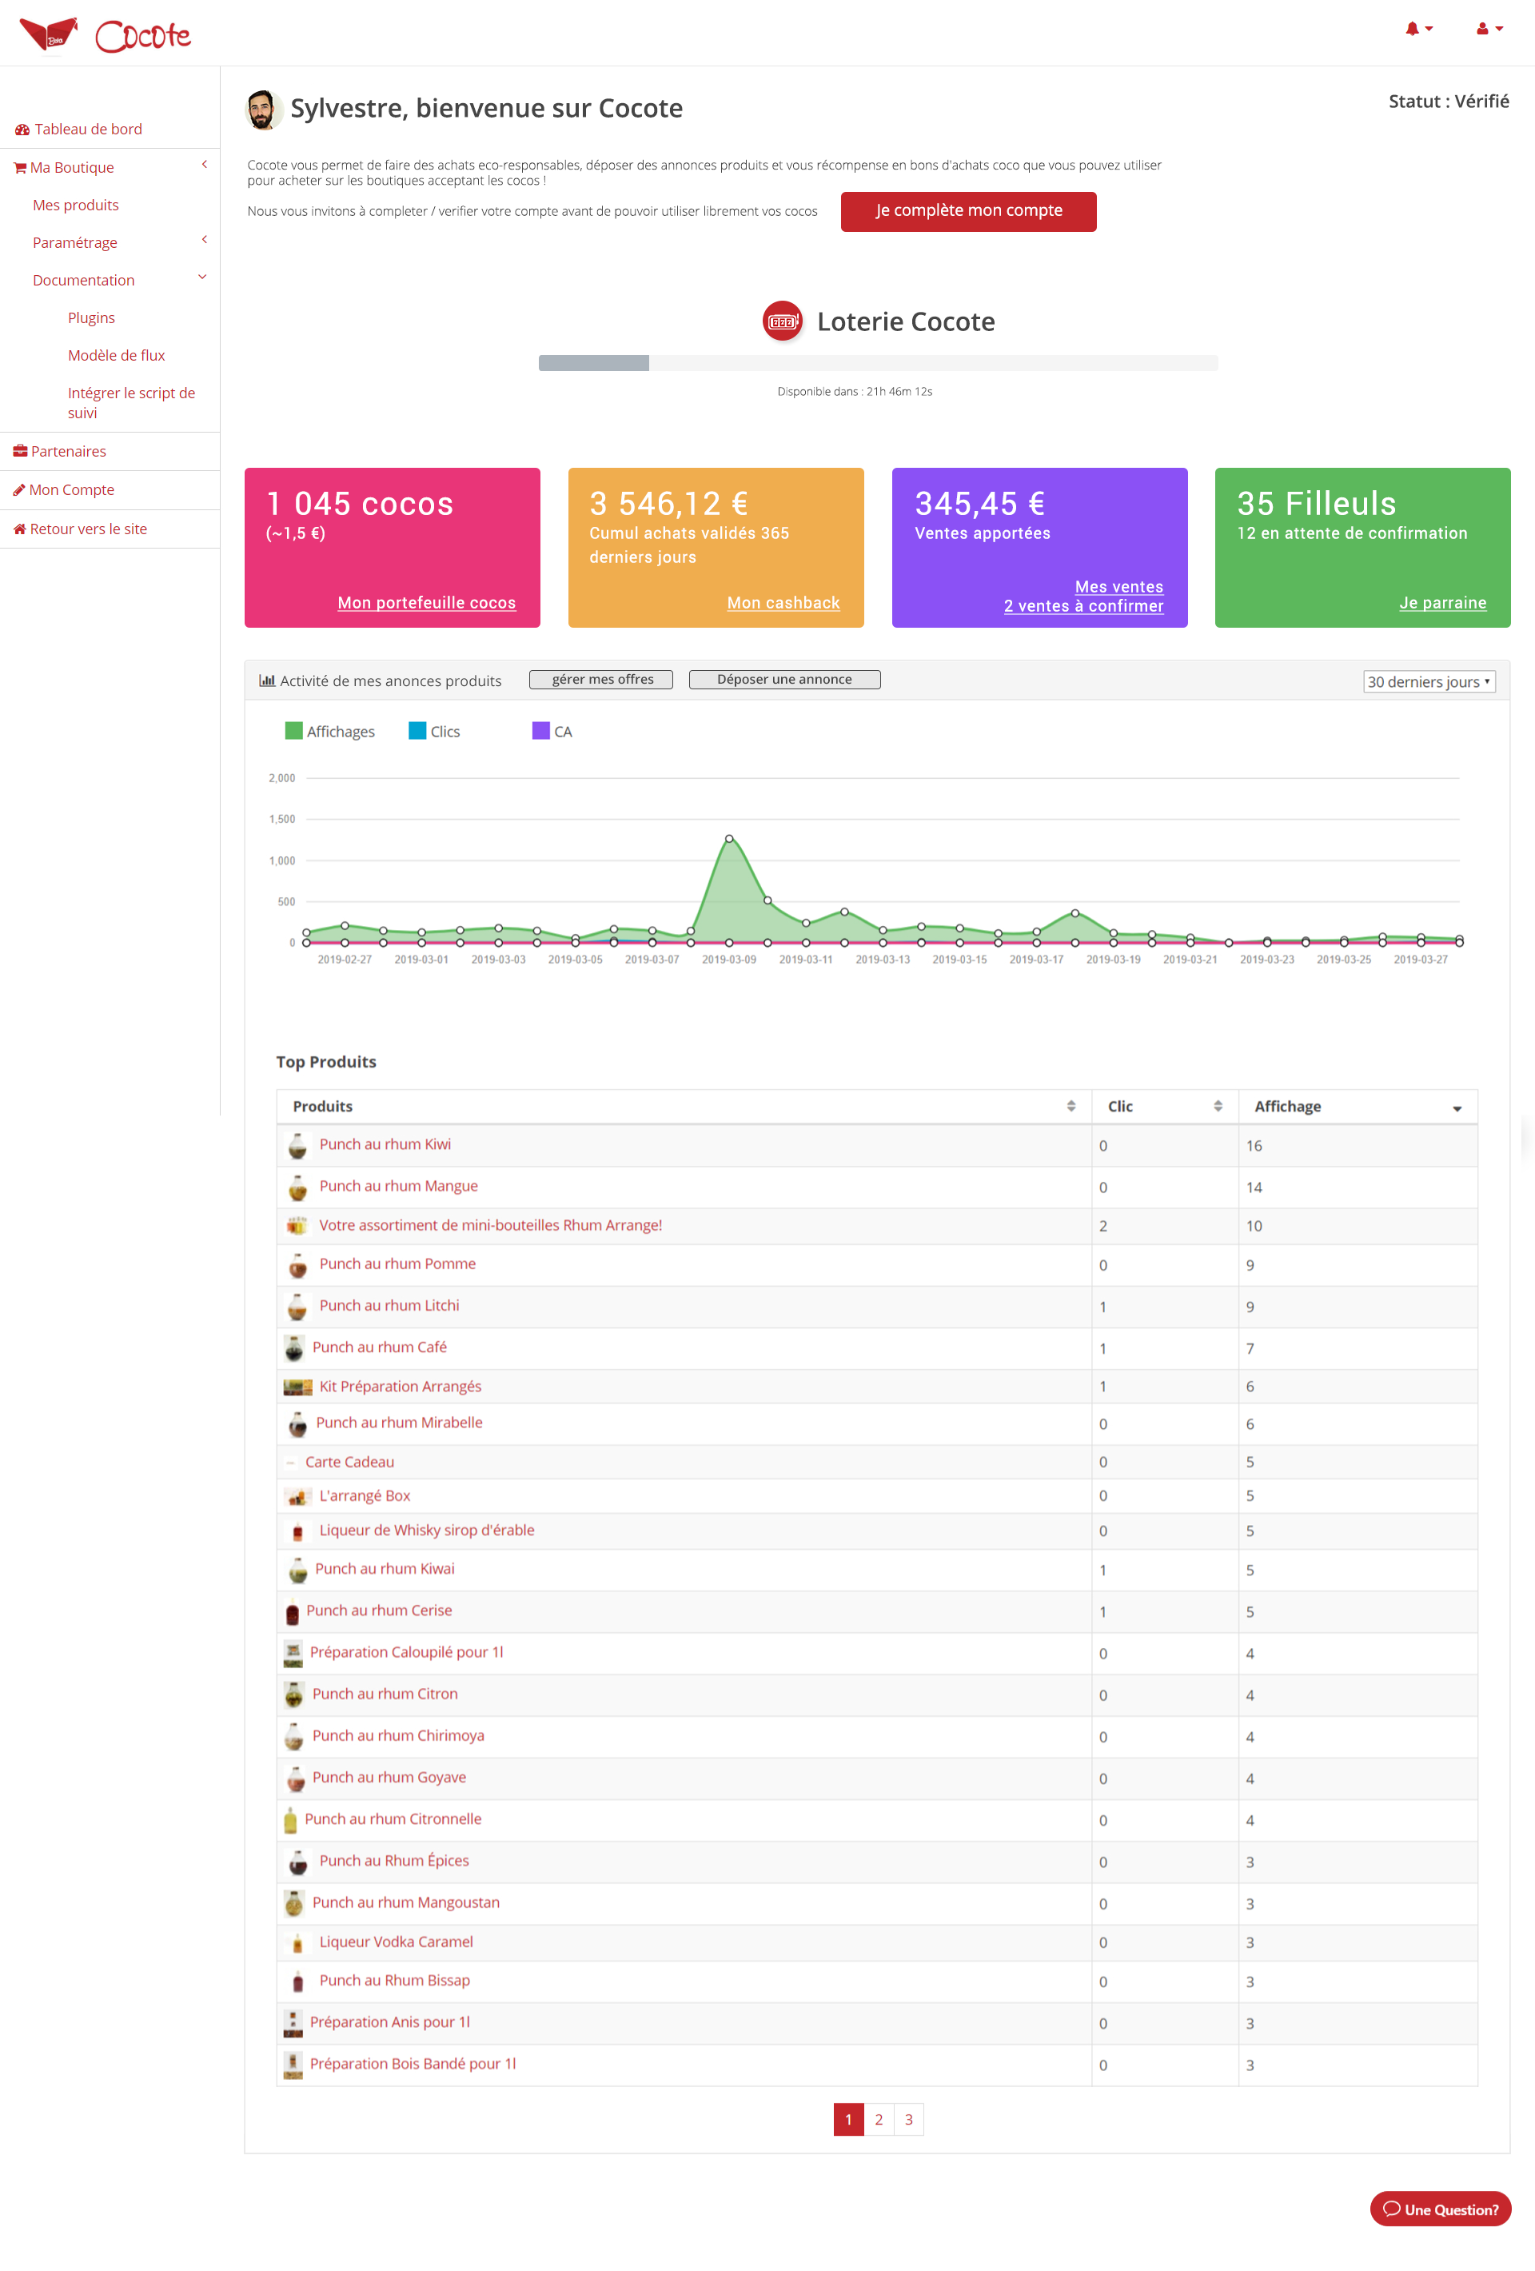Open Punch au rhum Kiwai product
The width and height of the screenshot is (1535, 2271).
coord(385,1570)
